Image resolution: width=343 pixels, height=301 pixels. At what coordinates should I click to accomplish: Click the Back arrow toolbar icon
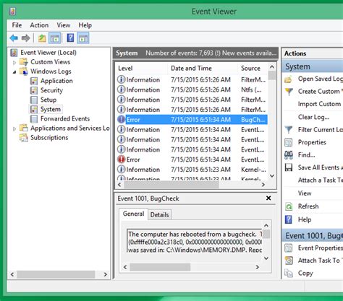[14, 38]
